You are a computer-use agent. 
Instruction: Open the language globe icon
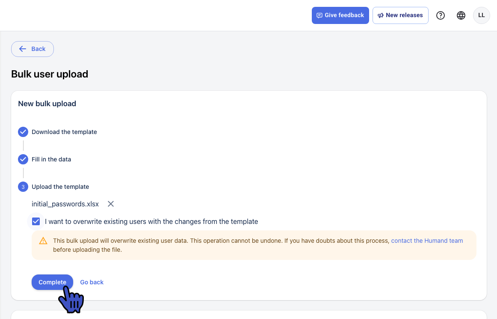coord(461,15)
